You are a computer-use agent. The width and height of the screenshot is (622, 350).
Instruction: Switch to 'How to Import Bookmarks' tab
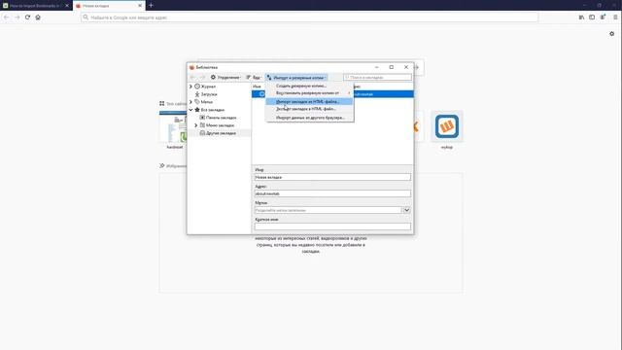click(x=34, y=6)
